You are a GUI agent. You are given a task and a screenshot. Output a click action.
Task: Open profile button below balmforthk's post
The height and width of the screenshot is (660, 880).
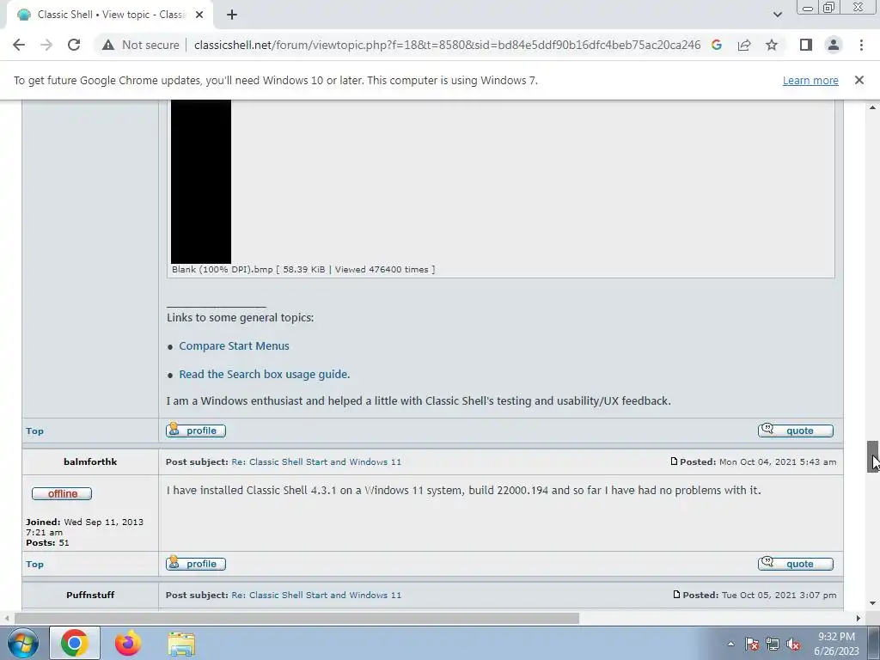(x=196, y=564)
